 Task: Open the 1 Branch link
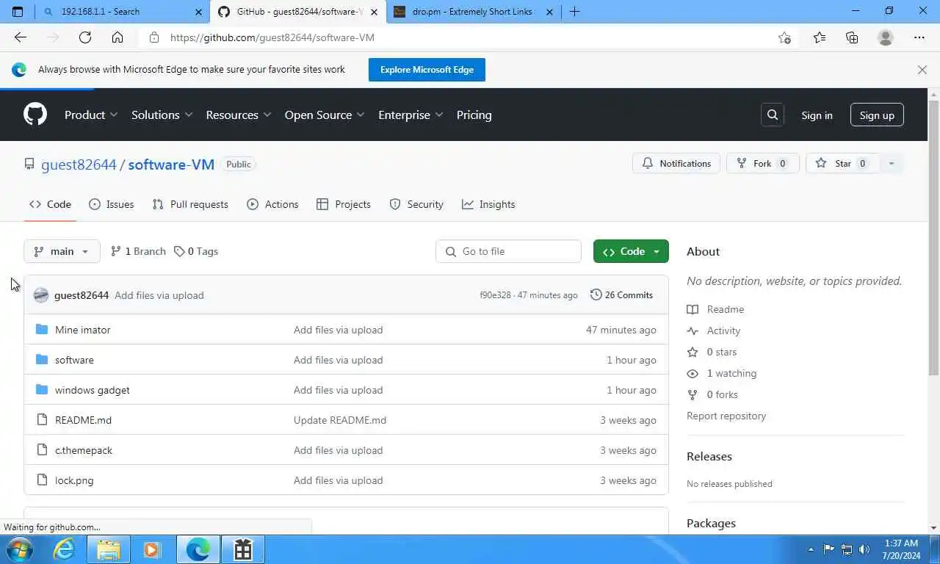point(138,251)
